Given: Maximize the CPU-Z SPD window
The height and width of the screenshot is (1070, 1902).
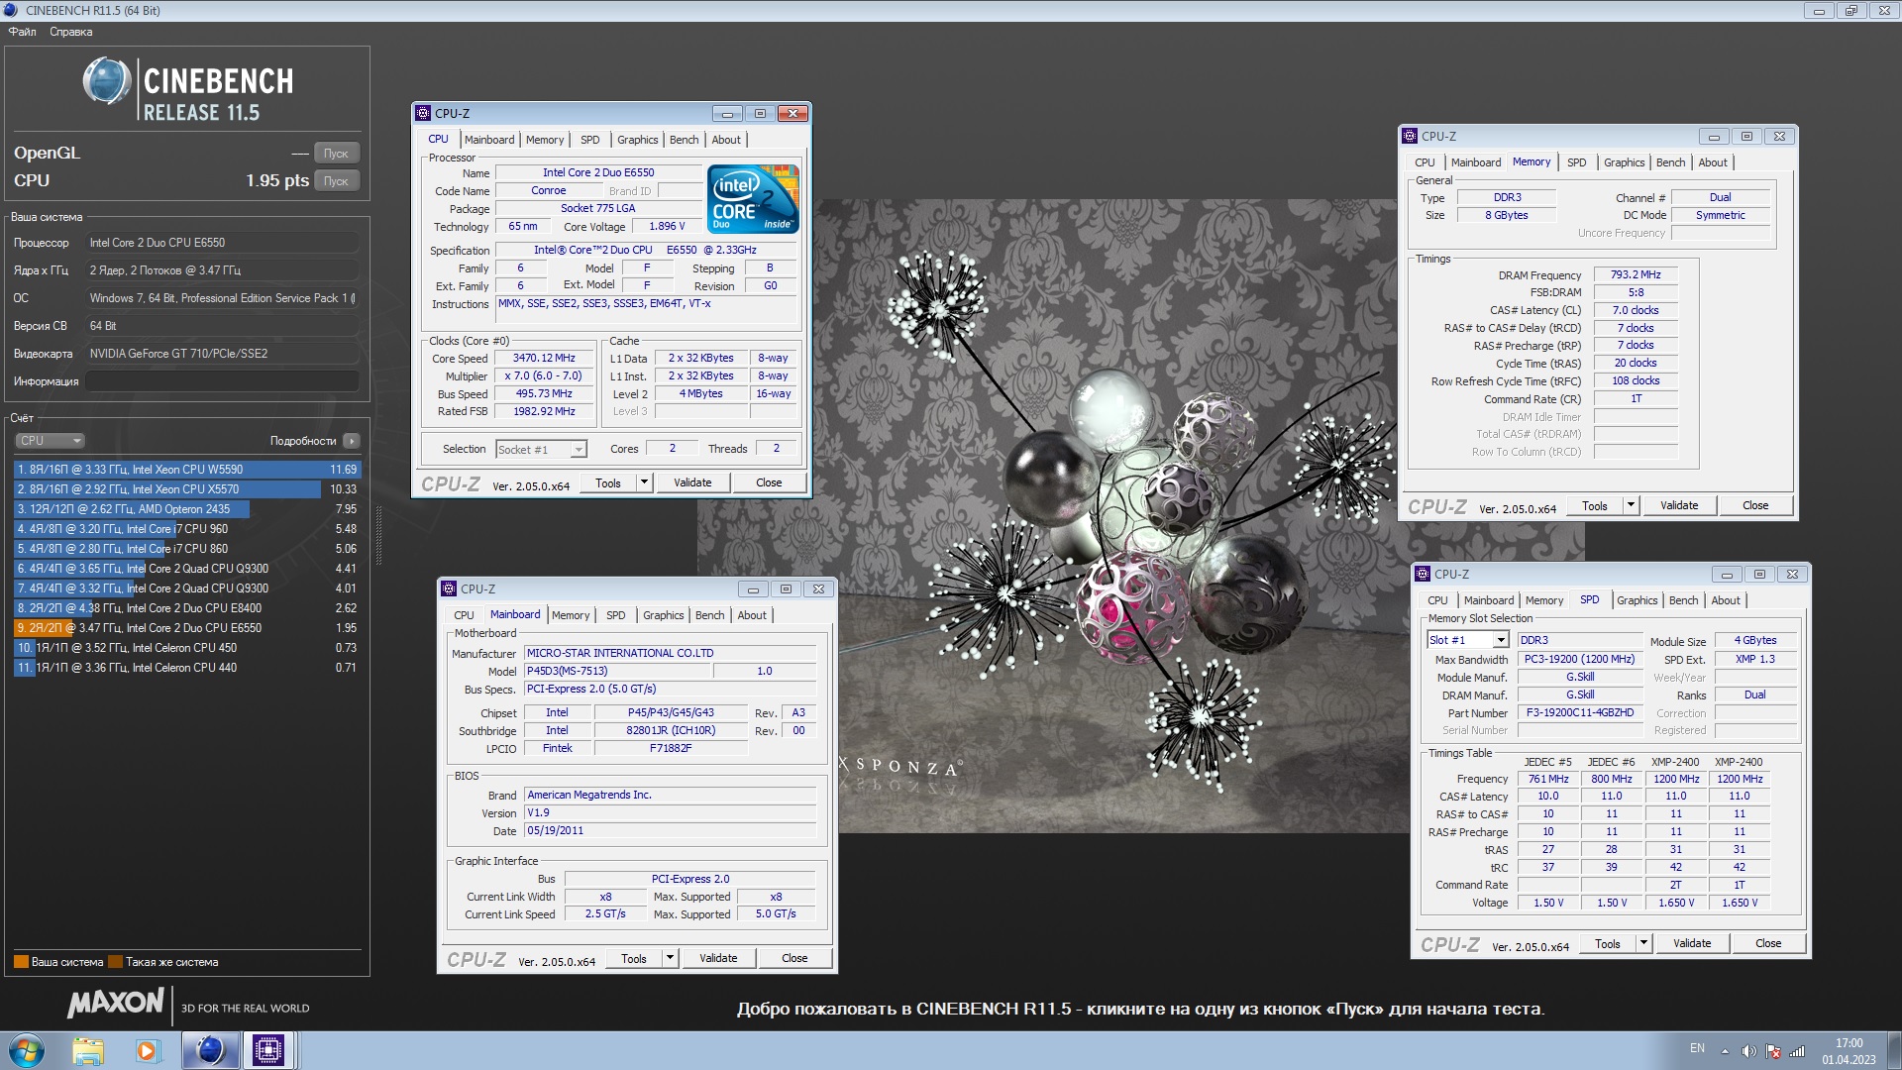Looking at the screenshot, I should point(1759,574).
